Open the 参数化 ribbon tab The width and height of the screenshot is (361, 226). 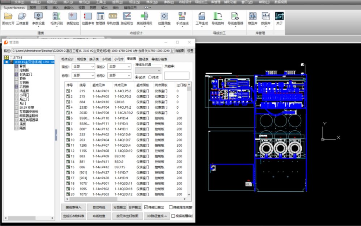68,7
